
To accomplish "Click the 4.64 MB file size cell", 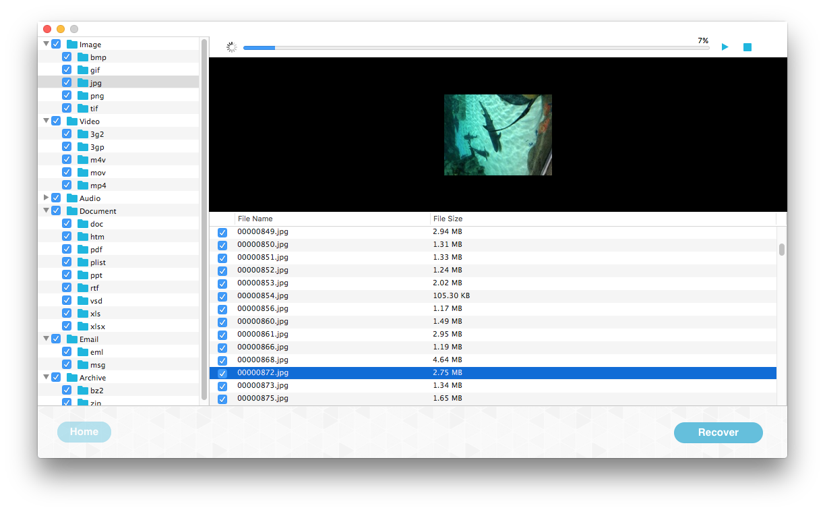I will click(x=448, y=360).
